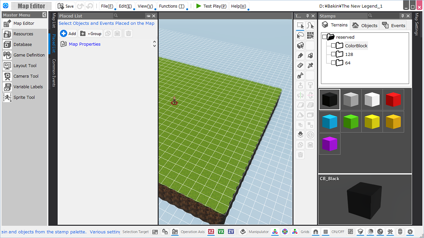Set operation axis to XZ
This screenshot has height=238, width=424.
(211, 232)
